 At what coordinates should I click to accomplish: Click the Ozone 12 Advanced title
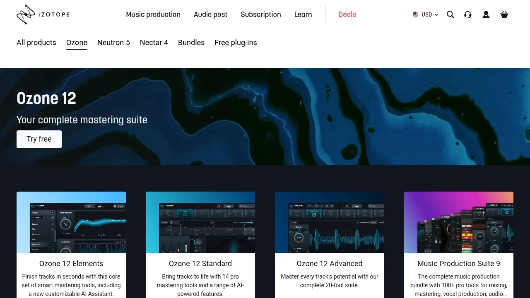click(x=330, y=264)
